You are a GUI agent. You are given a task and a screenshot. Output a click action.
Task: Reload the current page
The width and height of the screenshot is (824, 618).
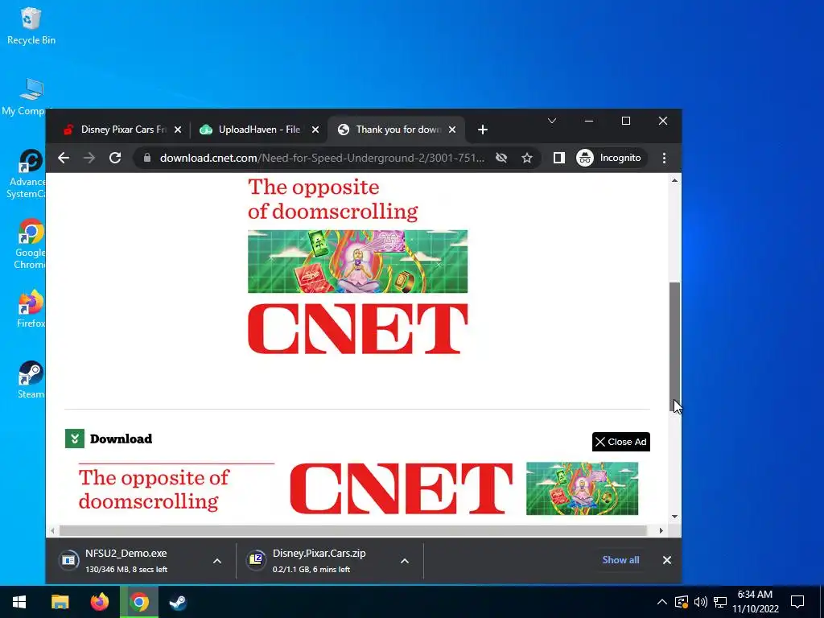pyautogui.click(x=115, y=158)
